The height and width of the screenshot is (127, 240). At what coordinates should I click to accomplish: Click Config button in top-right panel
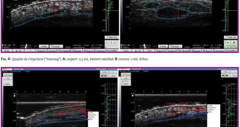[x=163, y=46]
